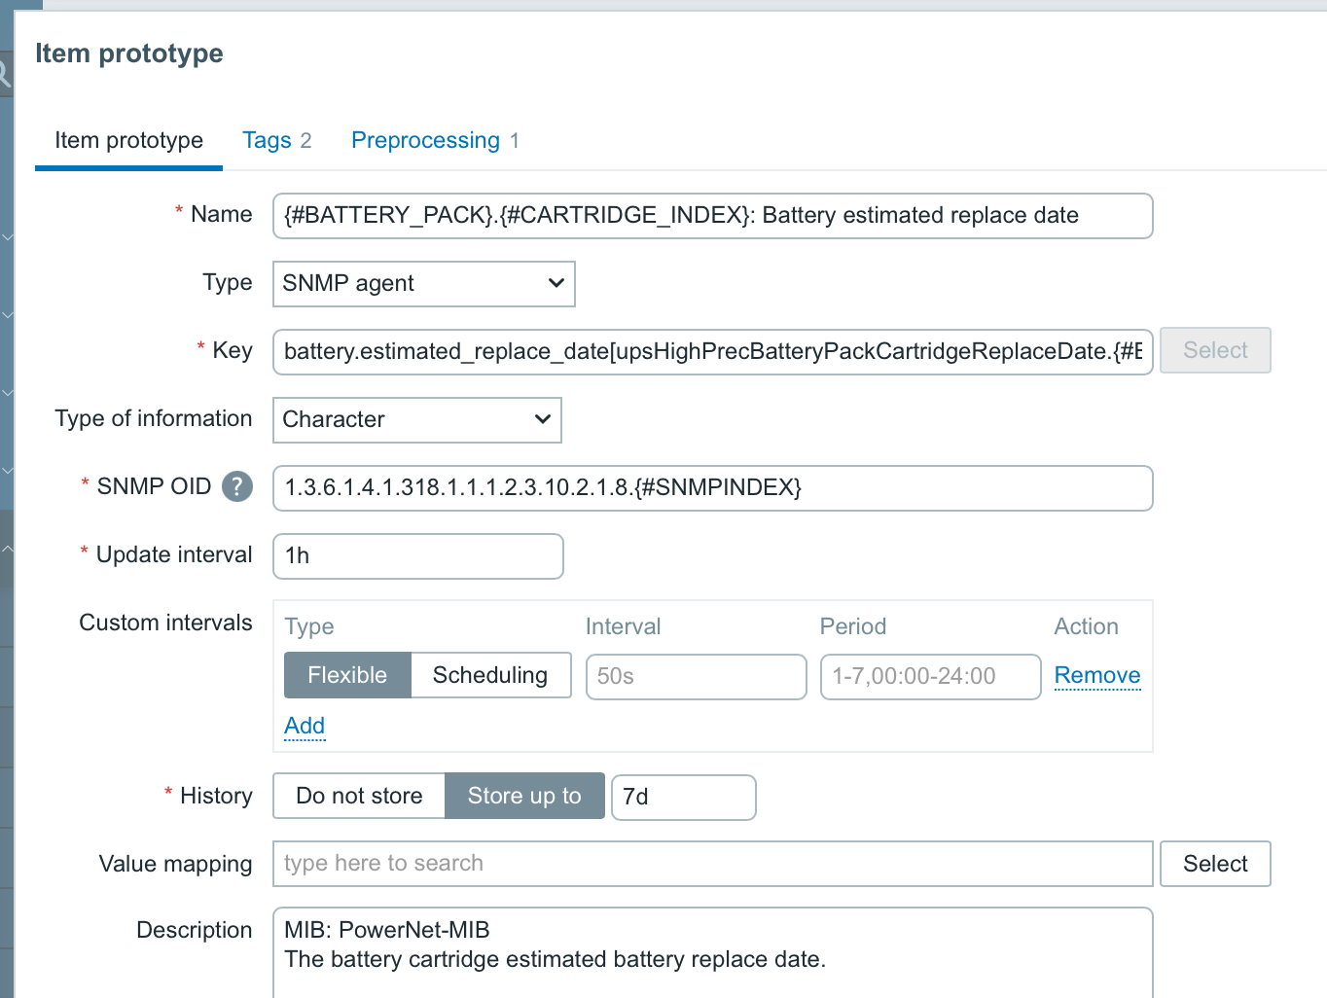Click the Interval field with 50s placeholder

coord(696,676)
